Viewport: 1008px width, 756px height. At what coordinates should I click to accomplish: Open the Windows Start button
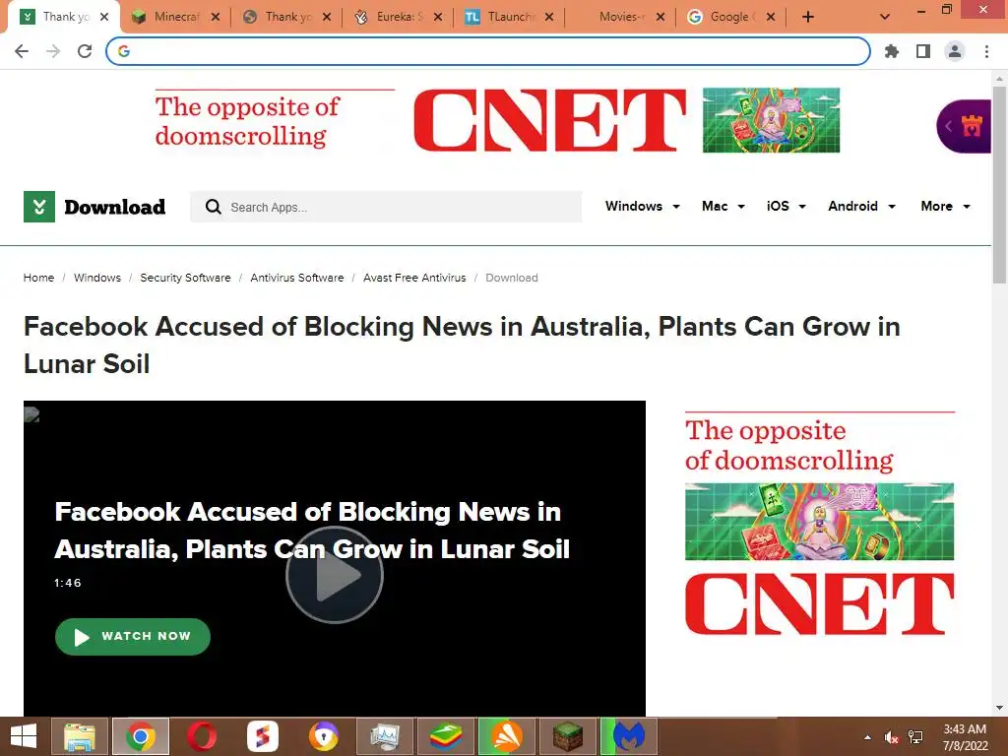click(24, 736)
